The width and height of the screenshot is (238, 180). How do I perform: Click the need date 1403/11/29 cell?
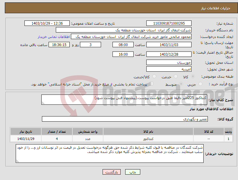26,139
